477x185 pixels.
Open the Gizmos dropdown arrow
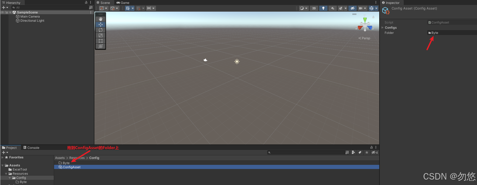[376, 8]
